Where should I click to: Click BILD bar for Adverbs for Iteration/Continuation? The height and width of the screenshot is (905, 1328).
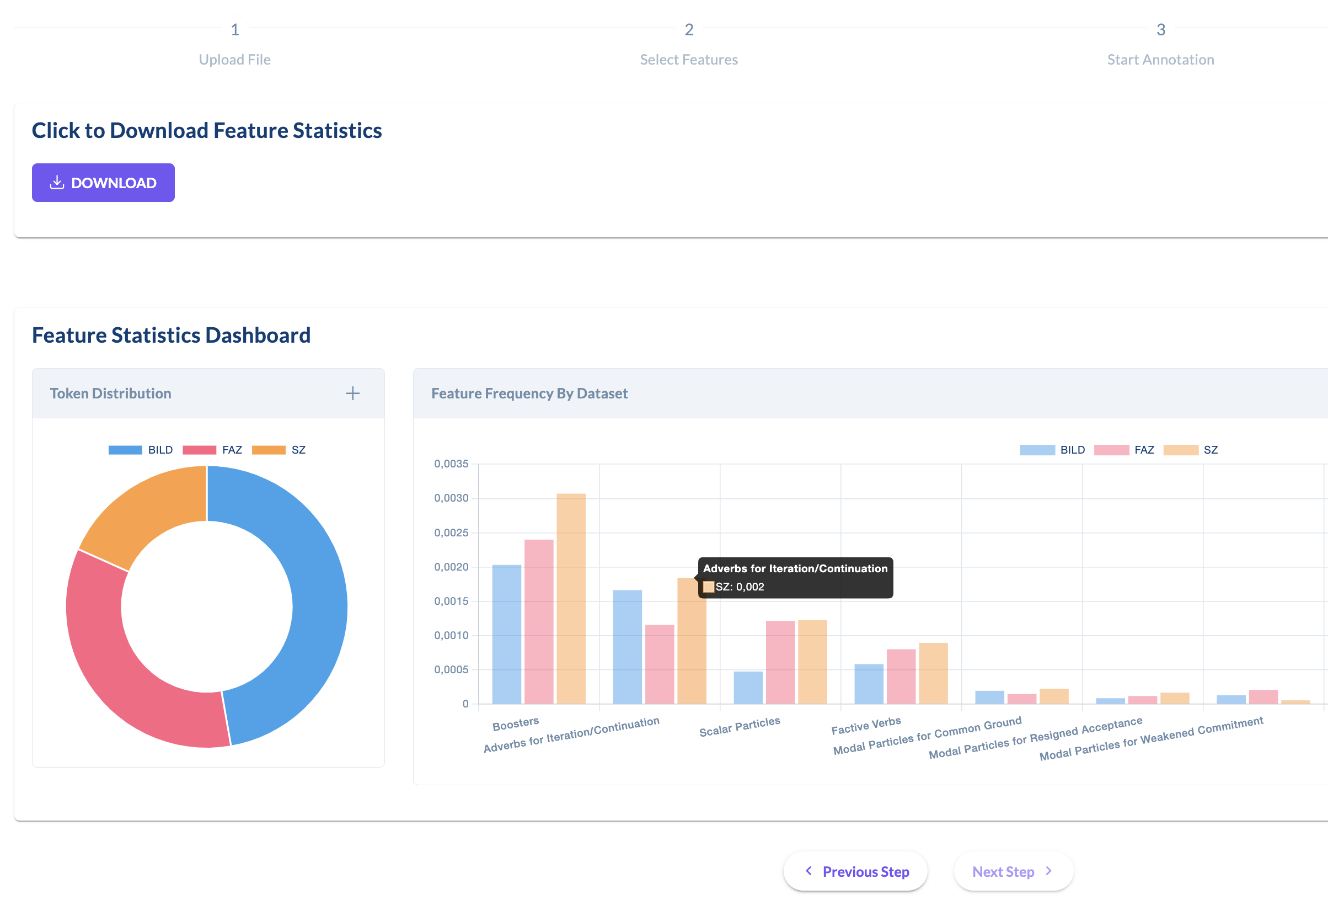628,647
